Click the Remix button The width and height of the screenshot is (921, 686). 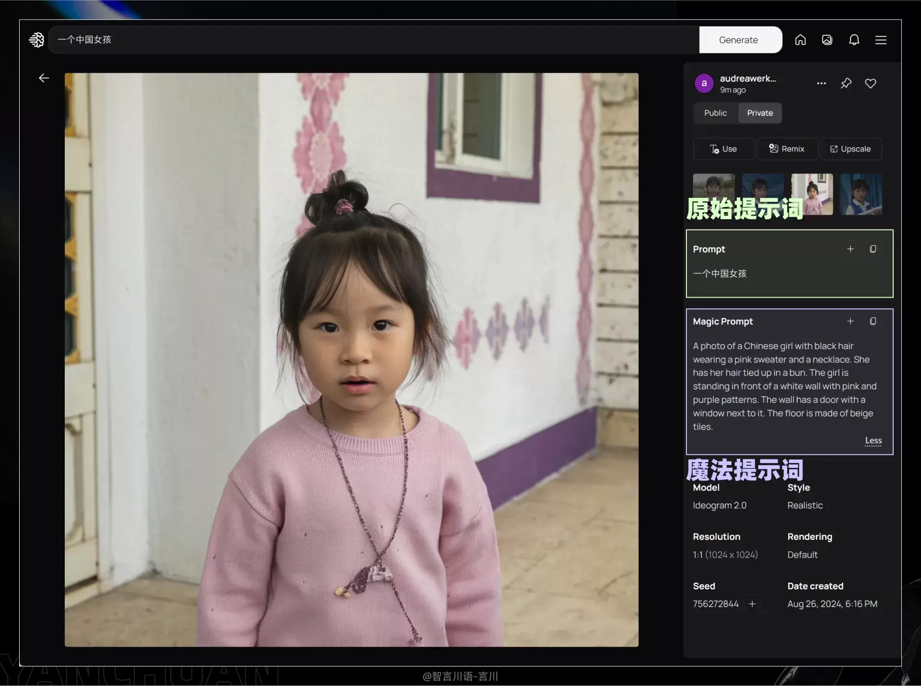click(787, 149)
